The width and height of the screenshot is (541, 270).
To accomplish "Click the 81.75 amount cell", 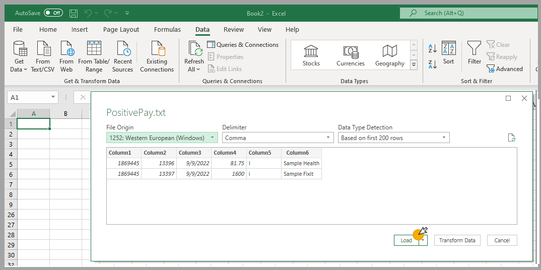I will click(229, 163).
